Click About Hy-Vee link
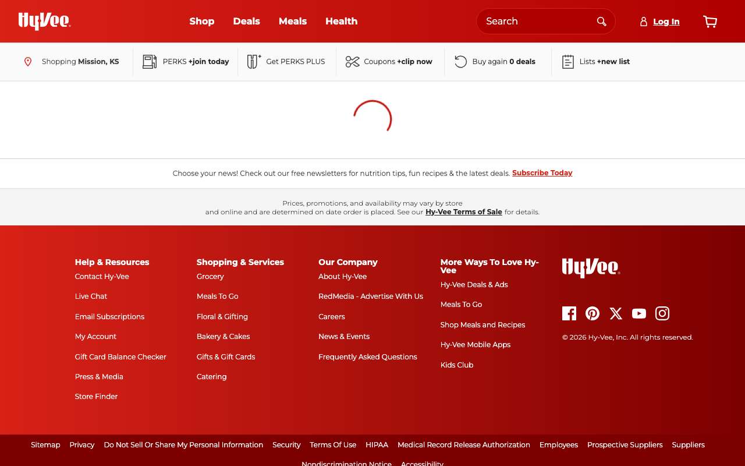This screenshot has width=745, height=466. pos(343,277)
